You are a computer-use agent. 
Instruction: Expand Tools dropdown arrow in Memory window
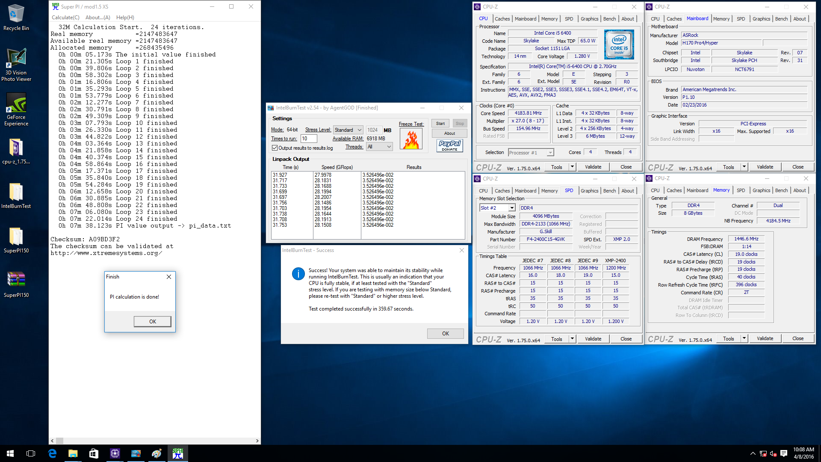coord(744,338)
